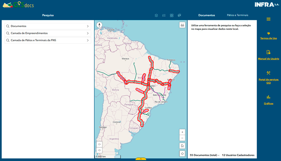Screen dimensions: 281x161
Task: Click Fortaleza label on the map
Action: (171, 60)
